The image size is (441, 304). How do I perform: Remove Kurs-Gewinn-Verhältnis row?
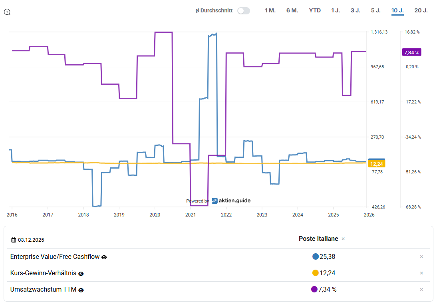pos(421,273)
